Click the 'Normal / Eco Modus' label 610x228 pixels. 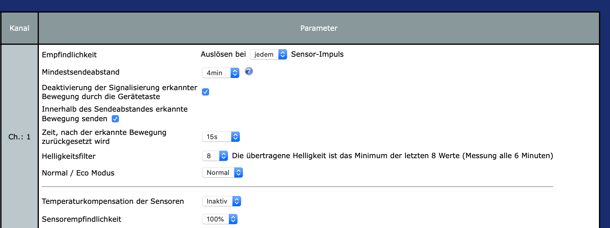coord(78,173)
